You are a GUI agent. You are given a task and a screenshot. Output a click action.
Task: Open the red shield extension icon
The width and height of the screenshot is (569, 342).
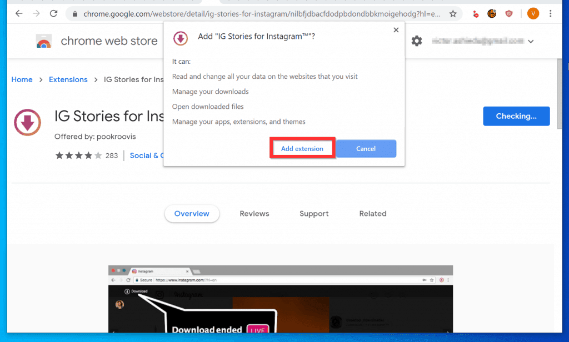(509, 14)
